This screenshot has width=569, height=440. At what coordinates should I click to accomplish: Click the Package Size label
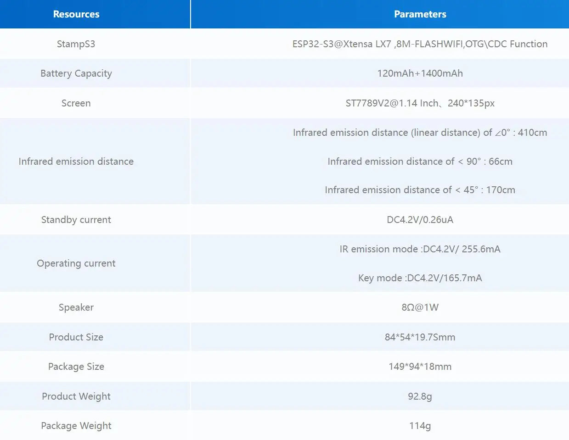click(x=76, y=367)
